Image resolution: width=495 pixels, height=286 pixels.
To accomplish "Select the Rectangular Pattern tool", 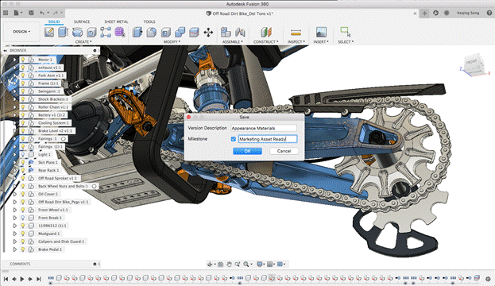I will [x=106, y=33].
